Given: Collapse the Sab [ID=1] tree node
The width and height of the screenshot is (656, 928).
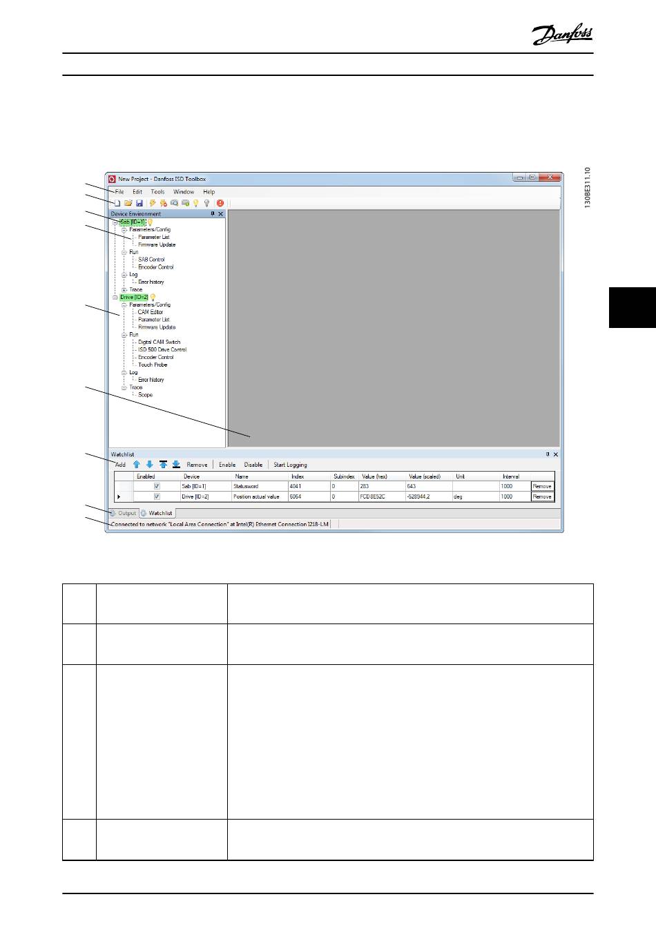Looking at the screenshot, I should (115, 222).
